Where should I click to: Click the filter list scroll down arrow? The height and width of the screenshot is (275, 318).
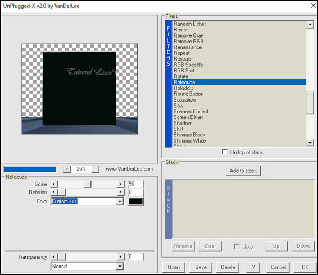pos(310,143)
